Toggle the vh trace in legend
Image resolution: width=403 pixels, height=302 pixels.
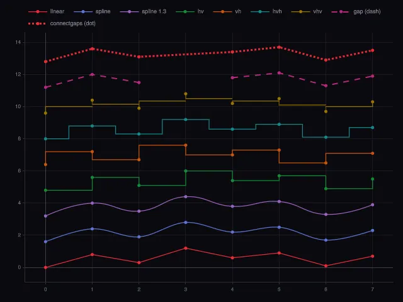point(227,11)
